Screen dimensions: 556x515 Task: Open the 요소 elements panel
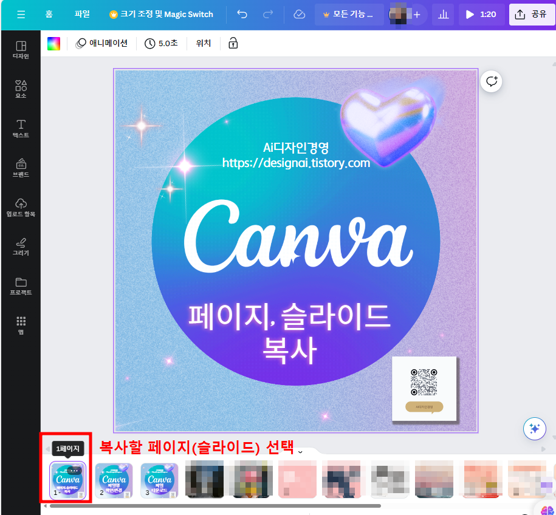(21, 89)
